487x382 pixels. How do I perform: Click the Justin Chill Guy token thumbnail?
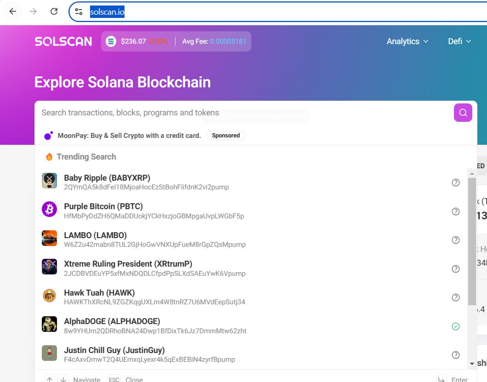tap(49, 353)
